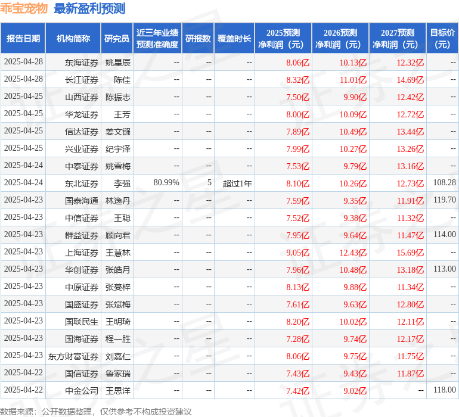This screenshot has width=459, height=417.
Task: Click the 乖宝宠物 title text
Action: pyautogui.click(x=24, y=8)
